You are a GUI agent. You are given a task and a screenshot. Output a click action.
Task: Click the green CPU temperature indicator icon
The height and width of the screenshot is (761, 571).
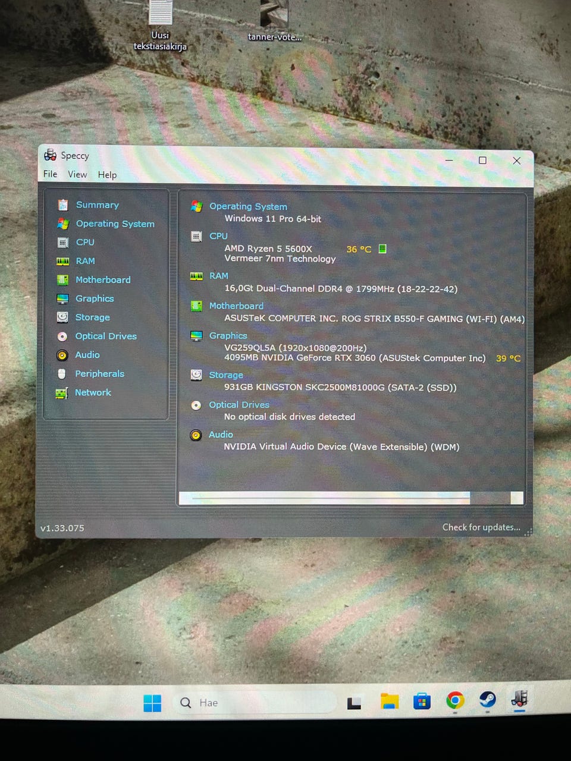(382, 249)
